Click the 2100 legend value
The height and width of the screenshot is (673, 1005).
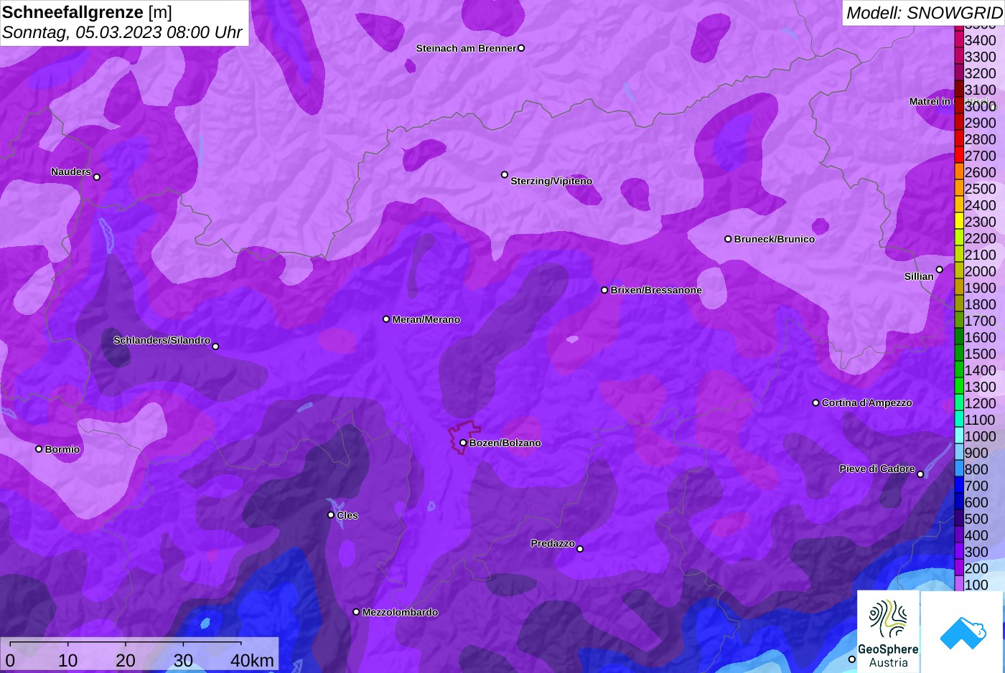980,255
